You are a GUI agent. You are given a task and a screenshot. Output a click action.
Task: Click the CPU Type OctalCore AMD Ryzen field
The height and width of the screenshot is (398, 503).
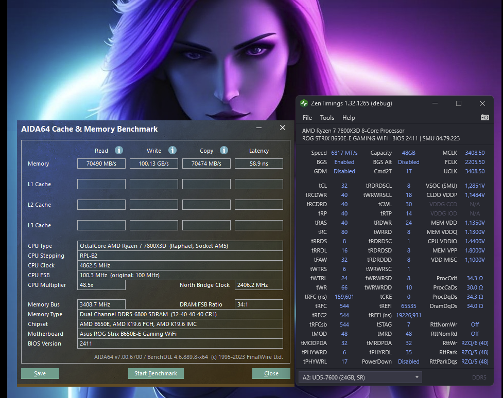(180, 246)
